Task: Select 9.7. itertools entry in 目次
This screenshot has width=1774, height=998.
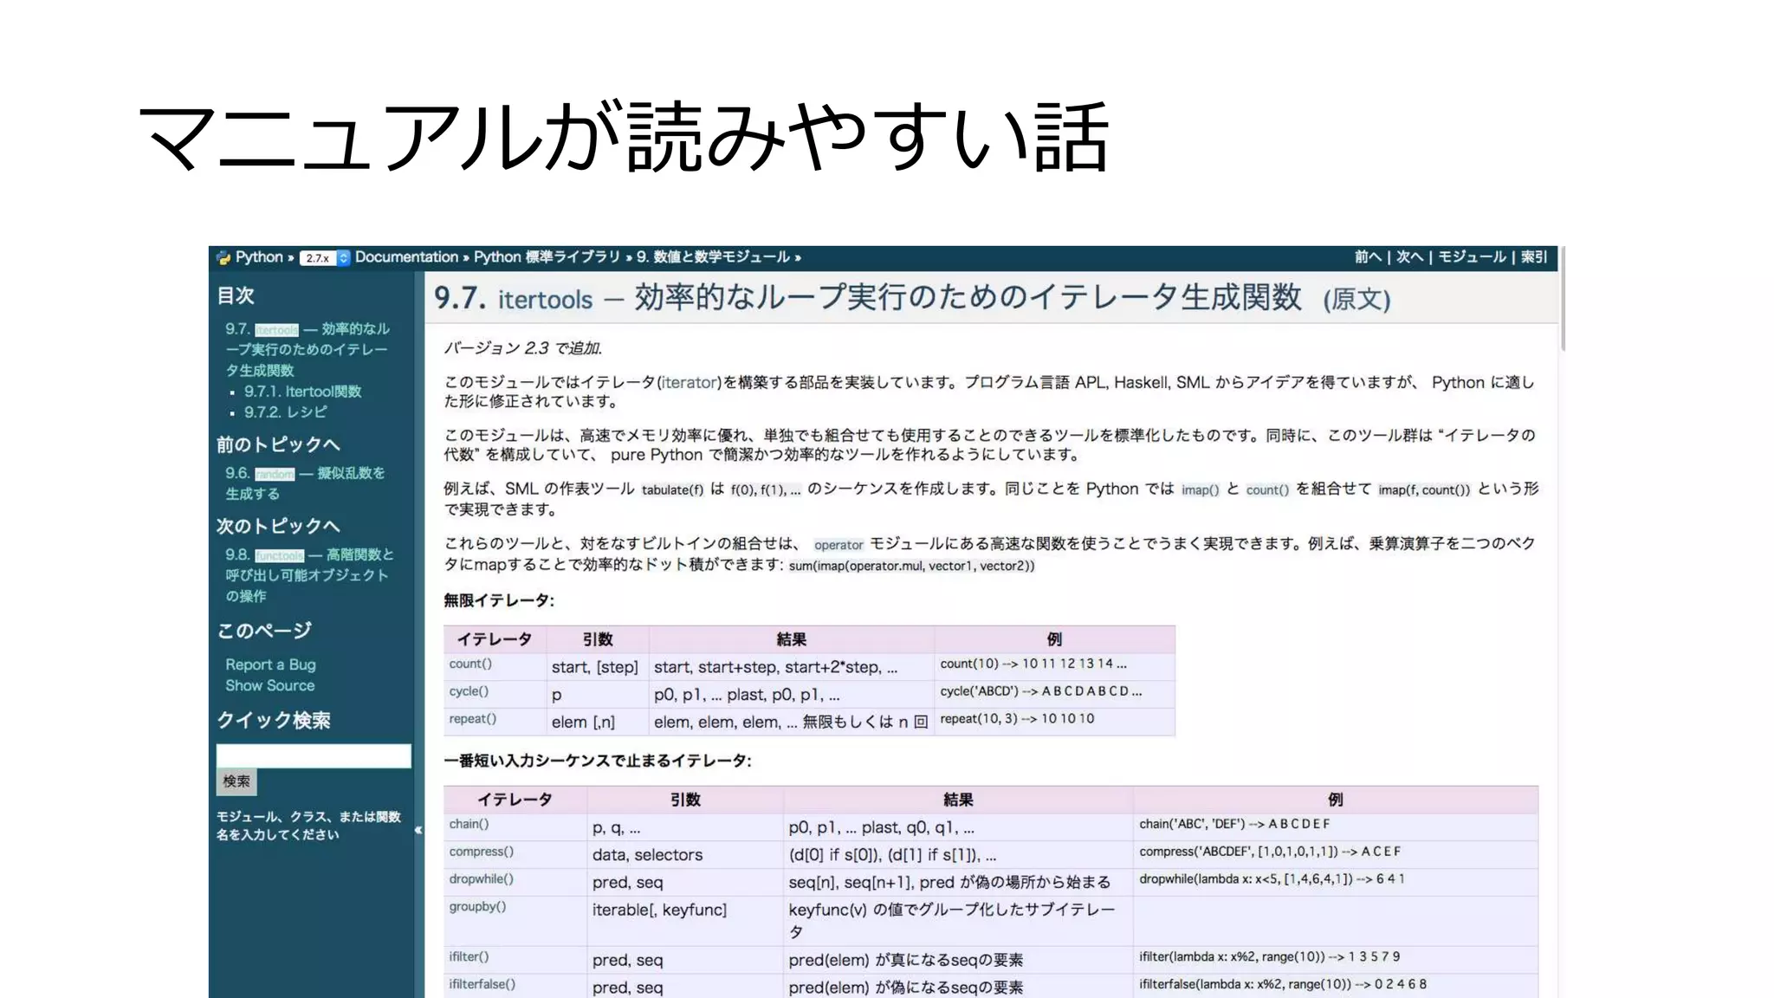Action: coord(307,349)
